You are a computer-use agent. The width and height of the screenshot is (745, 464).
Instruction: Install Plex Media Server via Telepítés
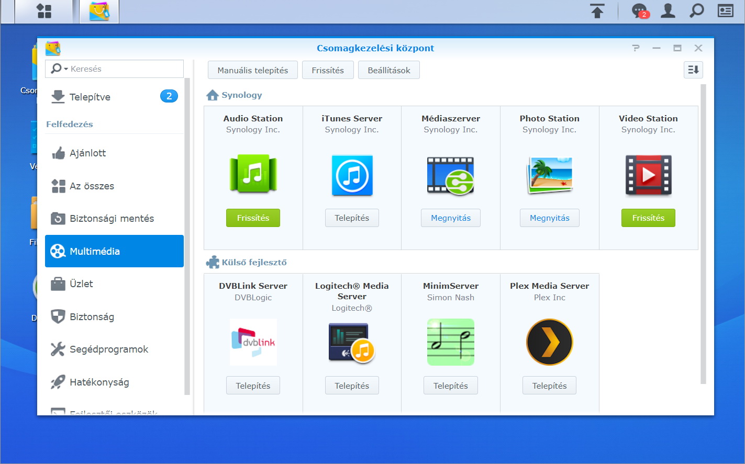(549, 386)
